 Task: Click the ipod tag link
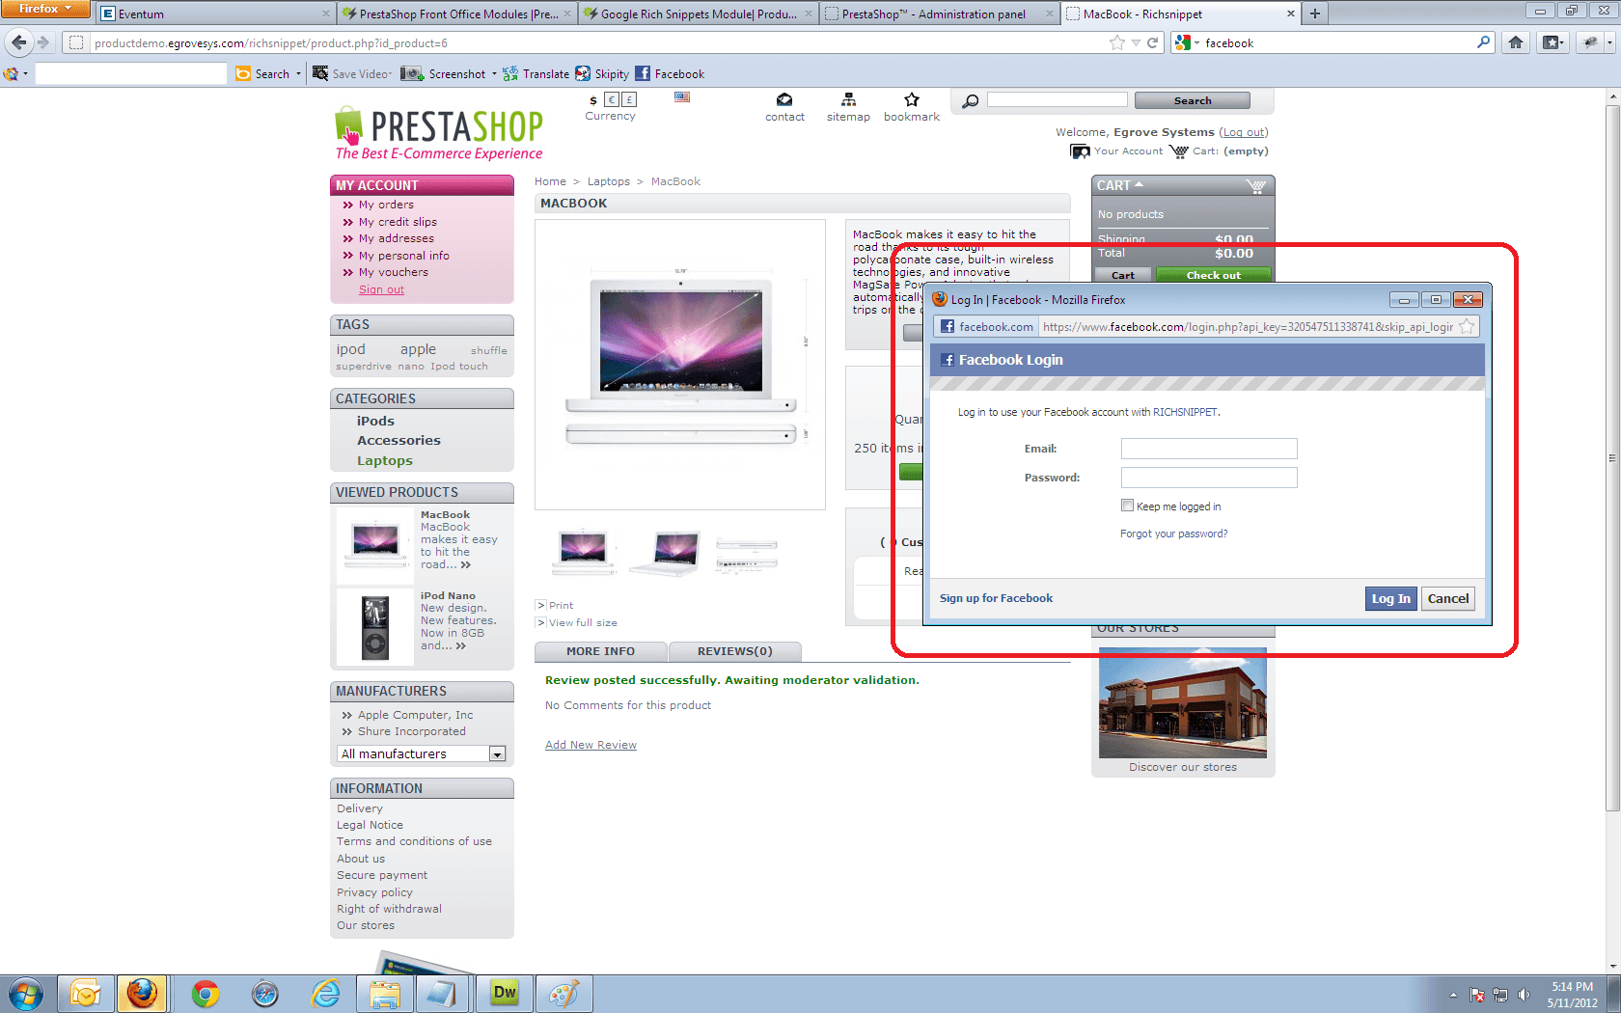pos(350,349)
